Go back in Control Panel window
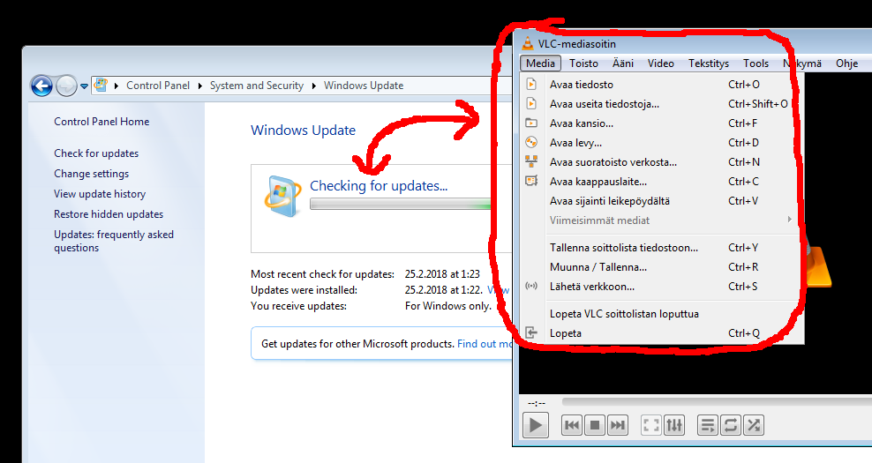872x463 pixels. coord(41,86)
